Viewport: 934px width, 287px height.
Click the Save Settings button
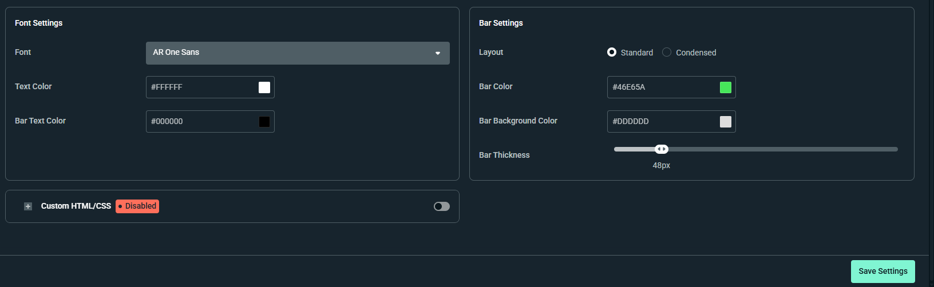click(883, 272)
